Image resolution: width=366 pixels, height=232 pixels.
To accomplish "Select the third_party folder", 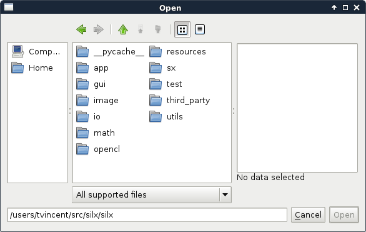I will pyautogui.click(x=180, y=101).
